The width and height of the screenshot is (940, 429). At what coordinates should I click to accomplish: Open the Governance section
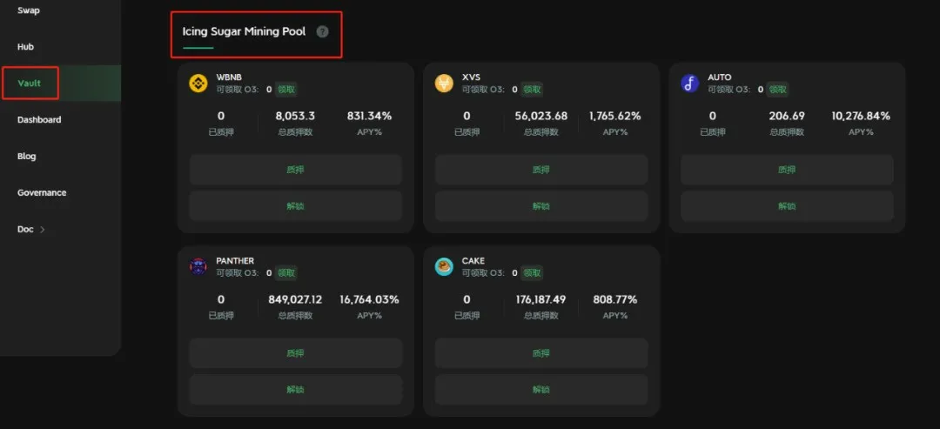[x=42, y=193]
